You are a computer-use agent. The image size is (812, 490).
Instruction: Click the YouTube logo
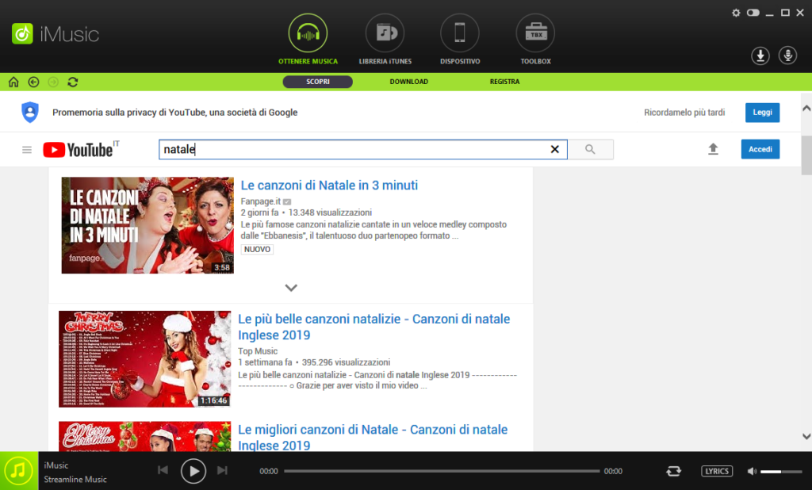(x=81, y=149)
